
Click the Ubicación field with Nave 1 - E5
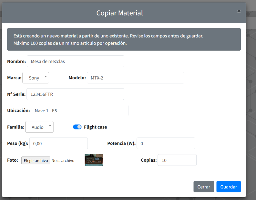pyautogui.click(x=79, y=110)
